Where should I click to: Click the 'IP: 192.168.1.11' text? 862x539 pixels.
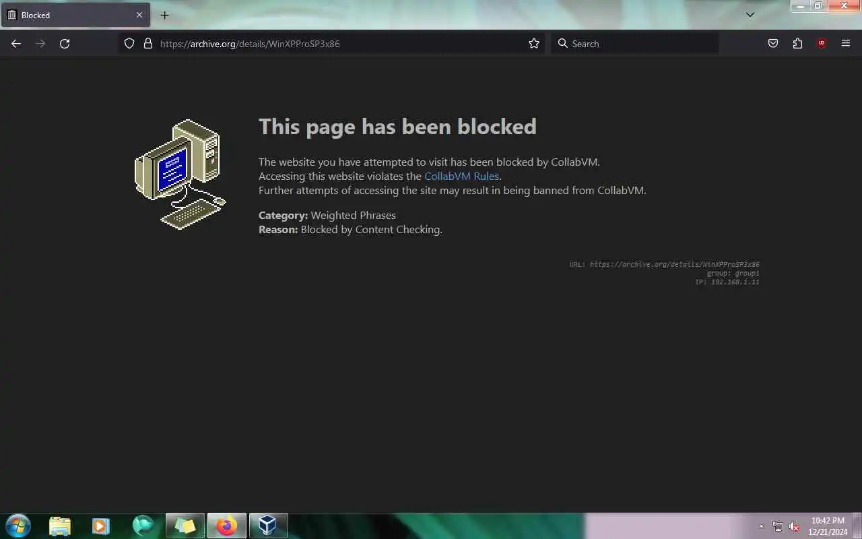coord(727,282)
